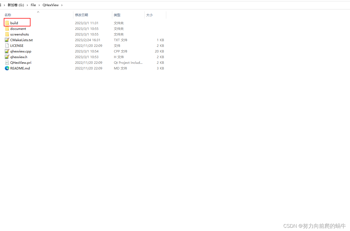This screenshot has height=231, width=350.
Task: Select the screenshots folder icon
Action: tap(7, 34)
